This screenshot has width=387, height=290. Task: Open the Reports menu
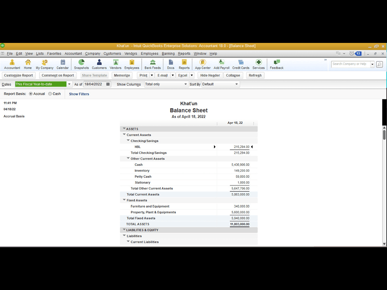pyautogui.click(x=184, y=53)
